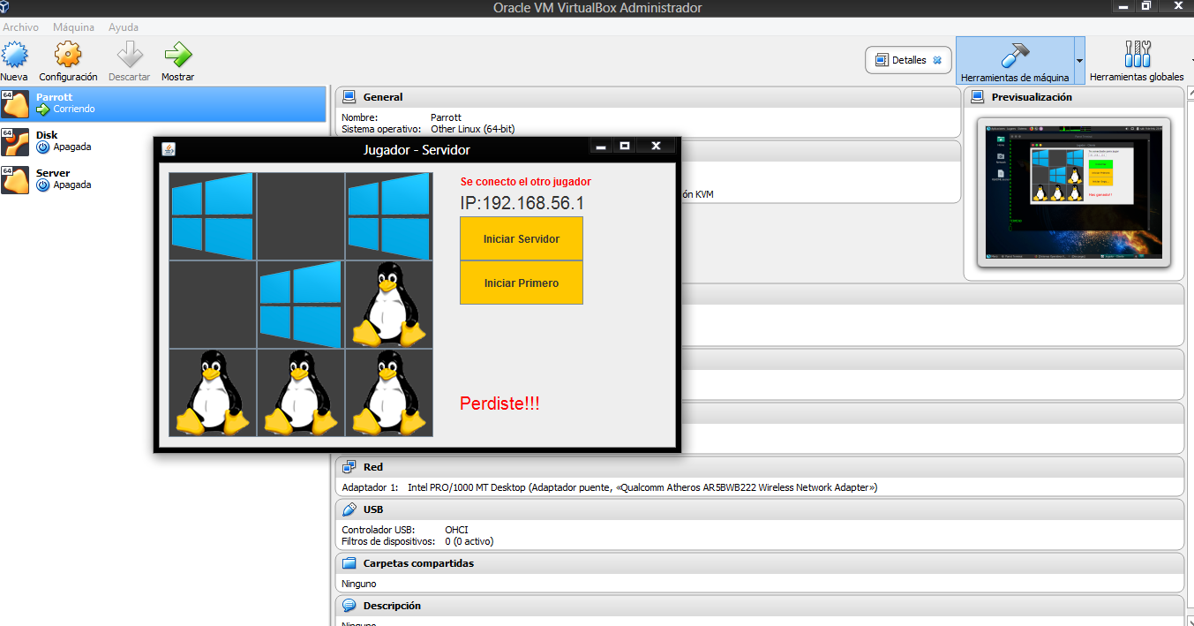This screenshot has width=1194, height=626.
Task: Click Iniciar Primero button in game window
Action: [x=522, y=283]
